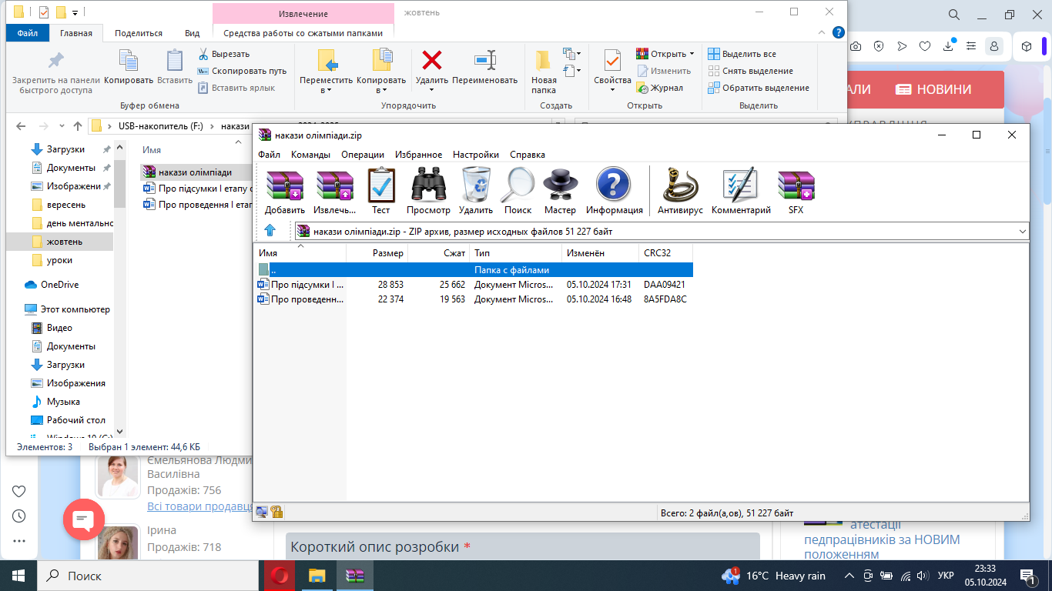The image size is (1052, 591).
Task: Open the browser downloads icon
Action: [x=948, y=46]
